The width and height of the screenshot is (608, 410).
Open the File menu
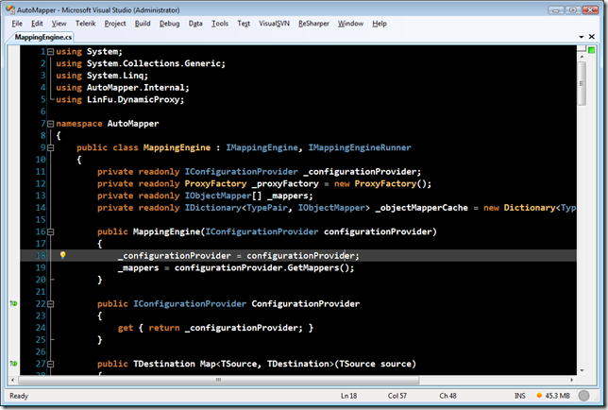[17, 24]
